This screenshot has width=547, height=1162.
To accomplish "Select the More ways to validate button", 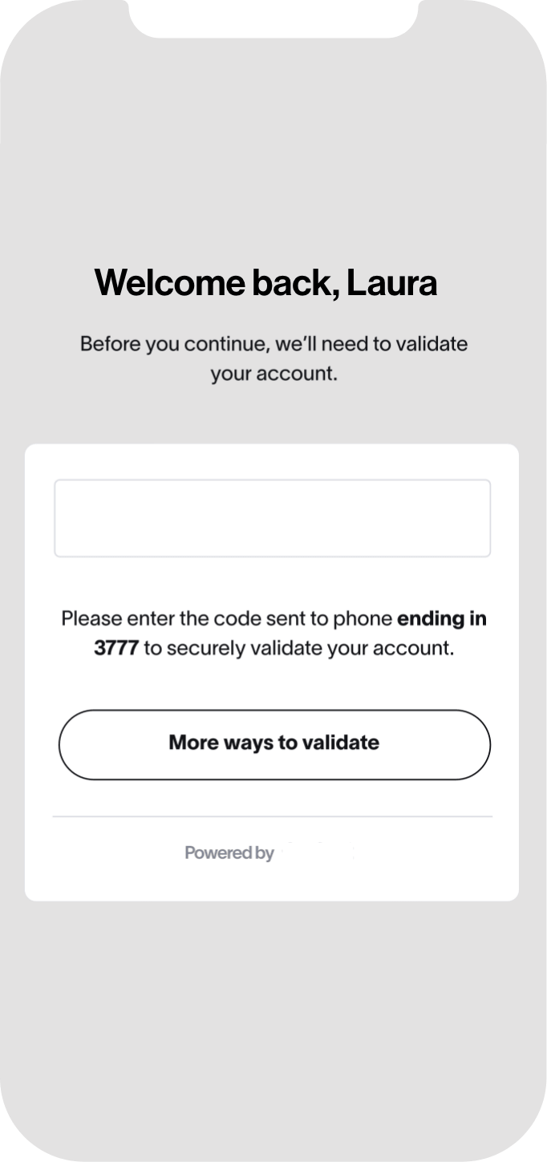I will pyautogui.click(x=273, y=744).
